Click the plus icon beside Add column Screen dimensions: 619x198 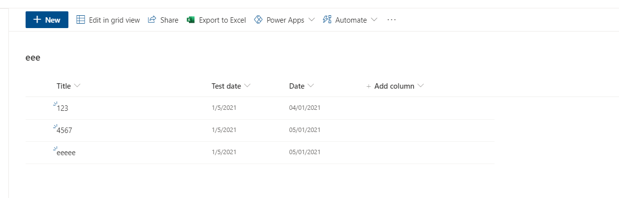pyautogui.click(x=369, y=86)
